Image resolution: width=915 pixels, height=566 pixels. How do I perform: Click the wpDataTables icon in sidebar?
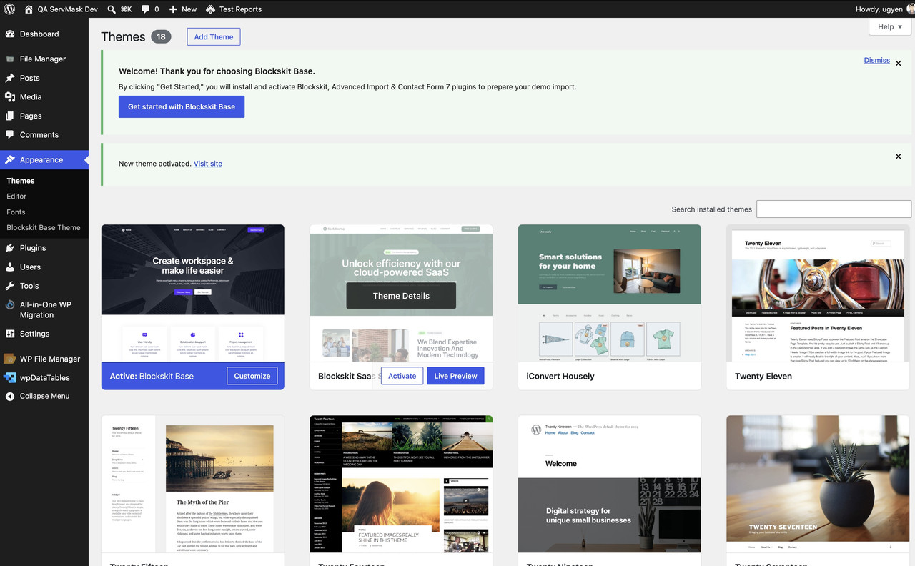point(10,377)
